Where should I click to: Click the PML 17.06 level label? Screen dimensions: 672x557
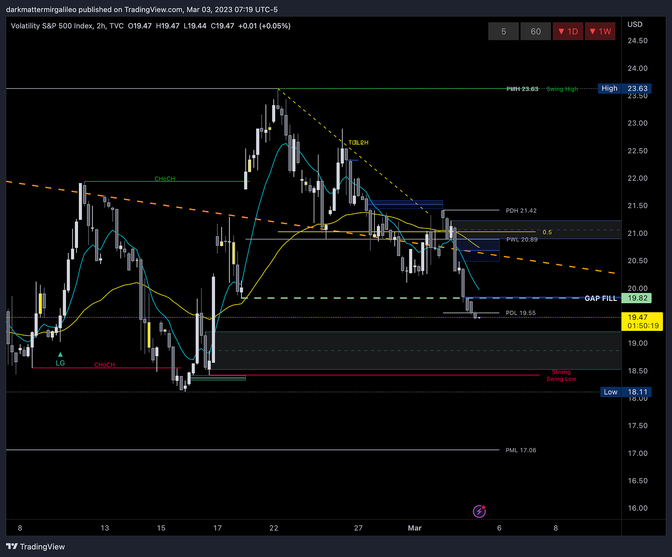(521, 450)
